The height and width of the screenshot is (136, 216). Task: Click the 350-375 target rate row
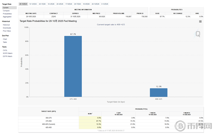click(111, 118)
